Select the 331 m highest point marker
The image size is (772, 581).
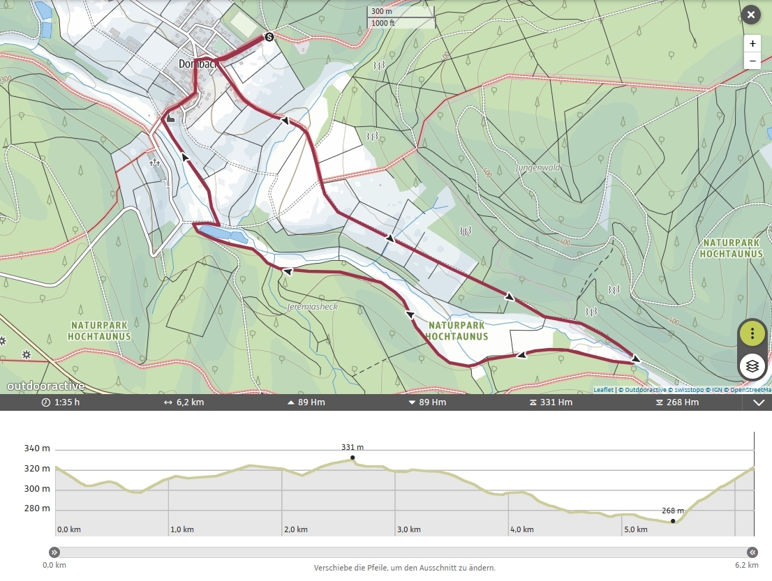click(352, 458)
